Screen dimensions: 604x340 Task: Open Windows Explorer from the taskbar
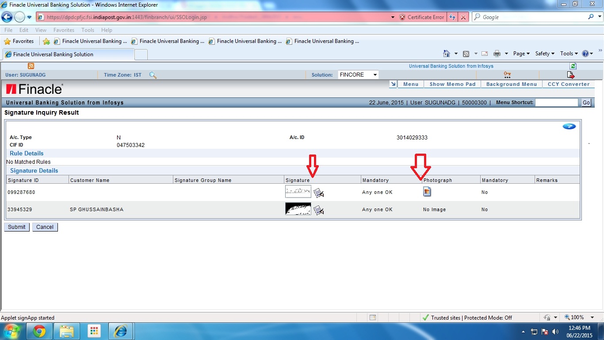tap(67, 331)
